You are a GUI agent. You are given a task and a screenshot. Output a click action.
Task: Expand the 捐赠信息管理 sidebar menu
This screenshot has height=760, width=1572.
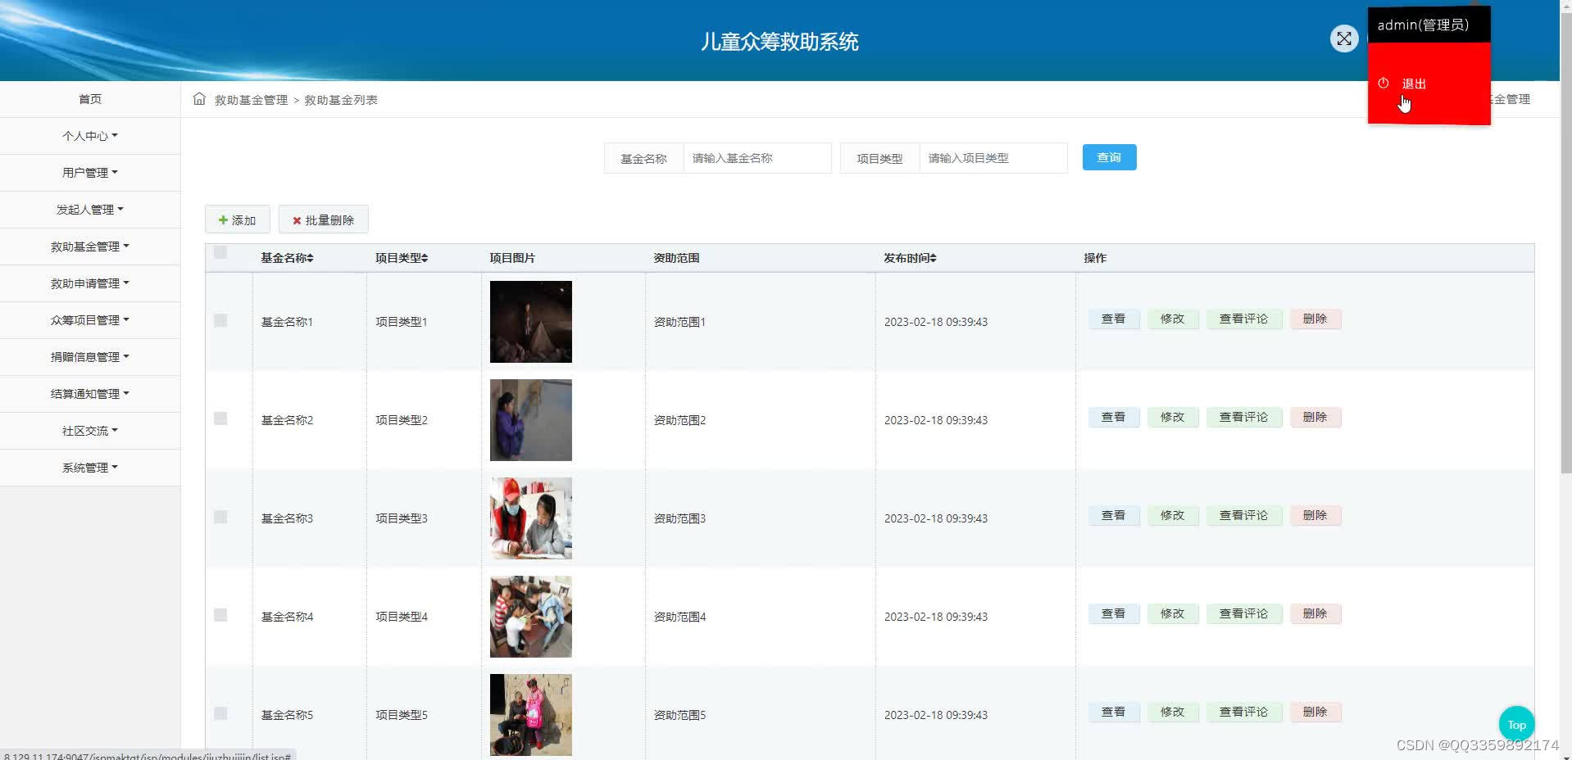(x=90, y=357)
